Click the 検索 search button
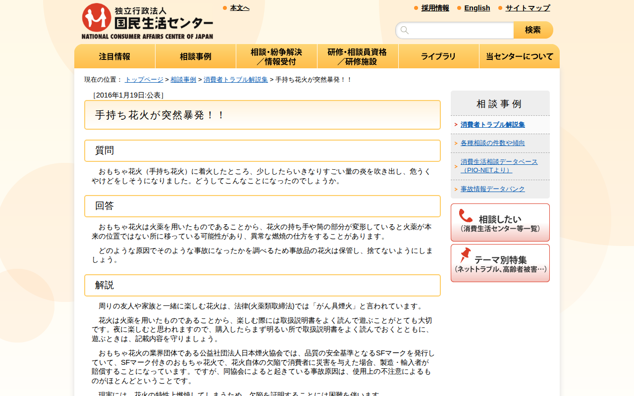 point(533,30)
